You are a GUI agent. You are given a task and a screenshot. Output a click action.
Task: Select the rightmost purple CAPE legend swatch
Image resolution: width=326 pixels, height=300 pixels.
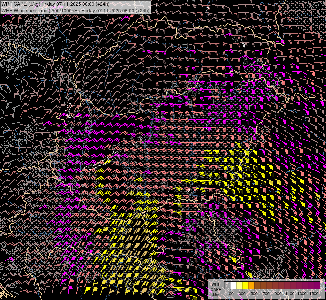pos(317,285)
